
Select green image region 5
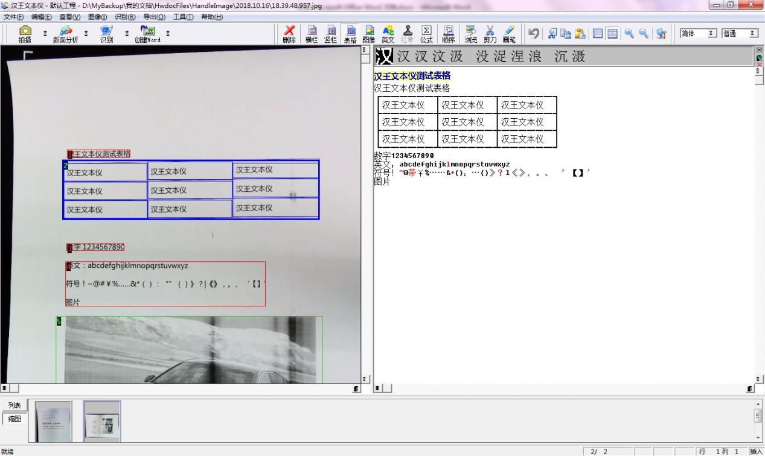tap(190, 350)
